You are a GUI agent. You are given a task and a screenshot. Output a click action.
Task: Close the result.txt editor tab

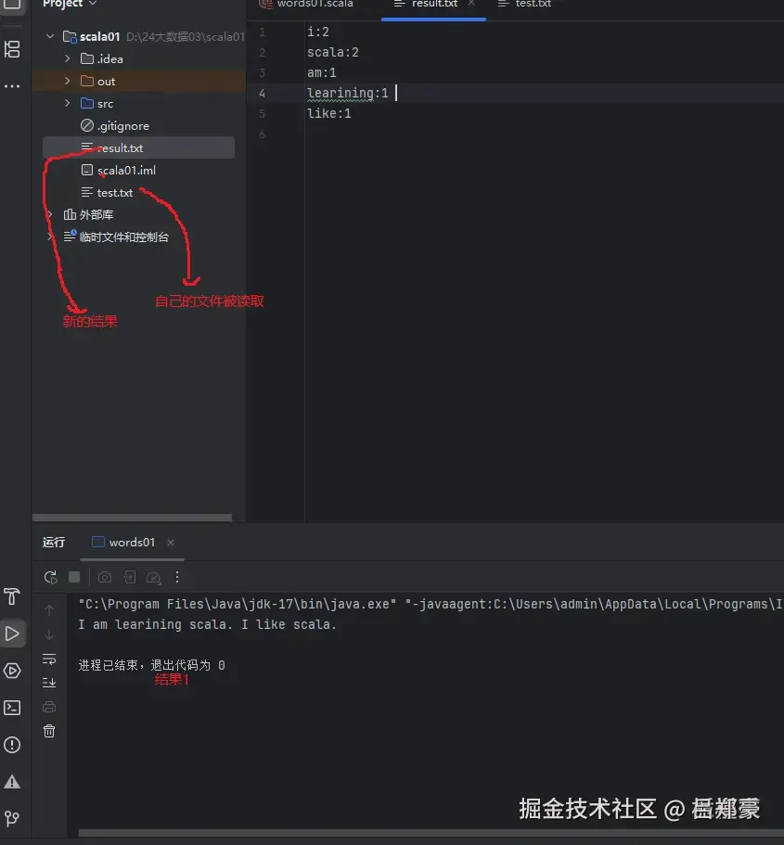pyautogui.click(x=471, y=3)
